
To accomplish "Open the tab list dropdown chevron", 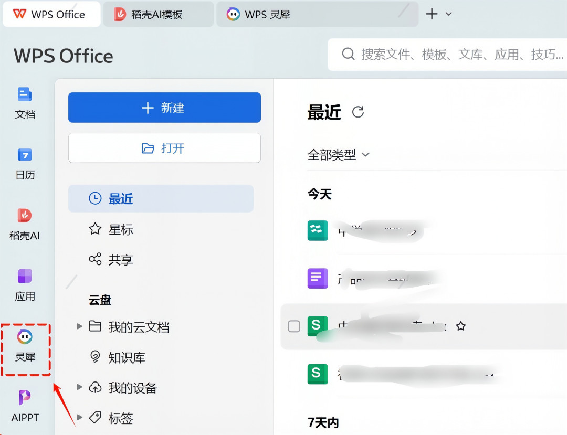I will 449,14.
